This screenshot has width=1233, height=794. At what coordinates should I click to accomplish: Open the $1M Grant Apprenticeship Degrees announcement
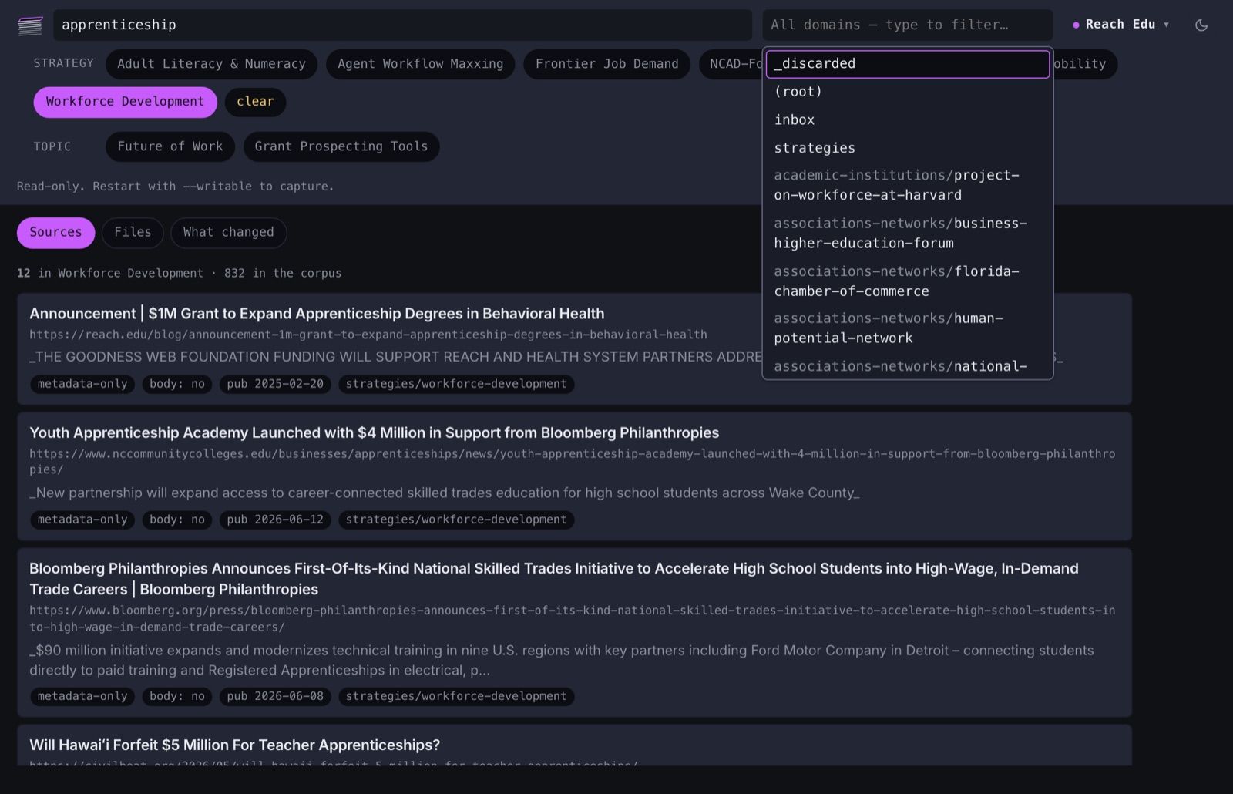(317, 314)
